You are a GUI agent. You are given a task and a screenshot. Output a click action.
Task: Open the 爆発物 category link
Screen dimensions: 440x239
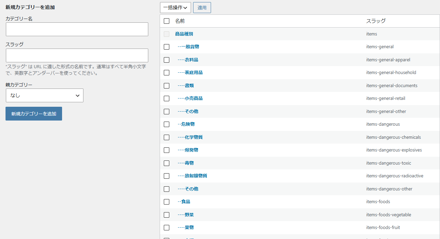pos(188,150)
